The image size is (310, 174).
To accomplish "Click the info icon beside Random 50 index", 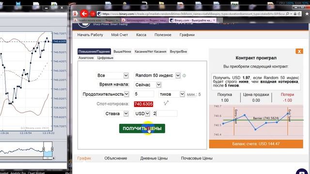I will tap(184, 75).
